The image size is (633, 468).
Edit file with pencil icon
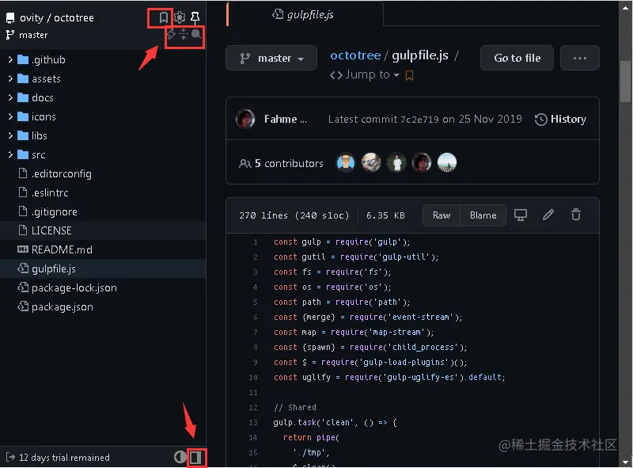click(x=548, y=215)
